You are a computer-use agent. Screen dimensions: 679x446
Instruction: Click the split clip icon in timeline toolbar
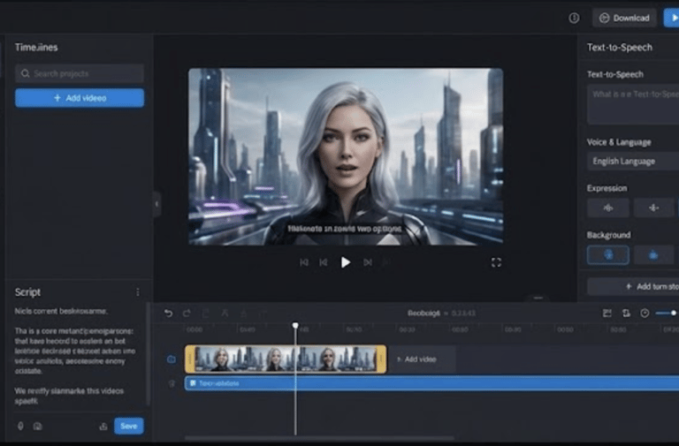(x=206, y=314)
